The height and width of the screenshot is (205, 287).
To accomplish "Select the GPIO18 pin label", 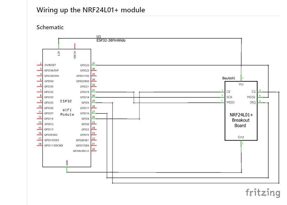I will pos(84,97).
